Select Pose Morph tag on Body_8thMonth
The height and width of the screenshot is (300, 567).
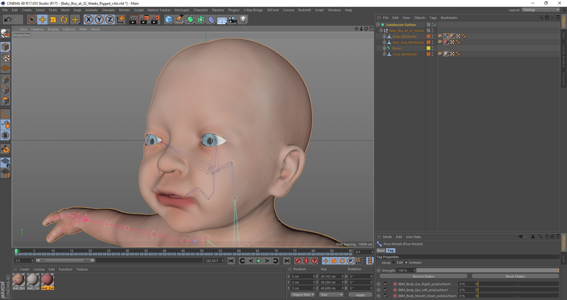[446, 36]
